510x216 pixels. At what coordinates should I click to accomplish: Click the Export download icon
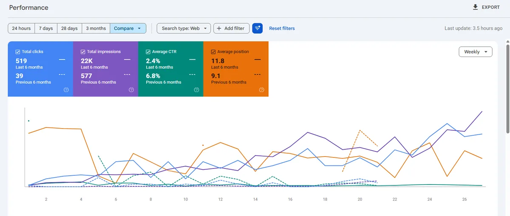coord(475,7)
